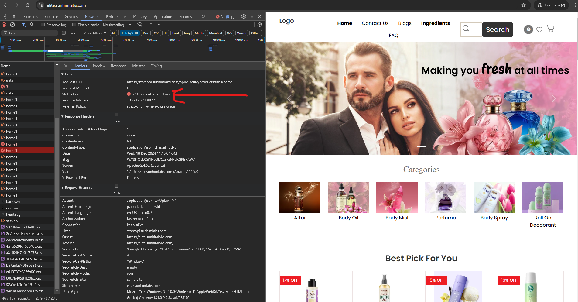Select the All request type filter
The image size is (578, 302).
[x=114, y=33]
